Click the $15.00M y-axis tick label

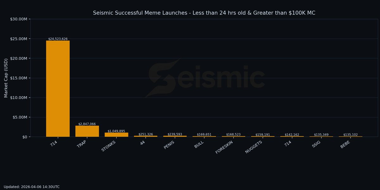pyautogui.click(x=19, y=78)
